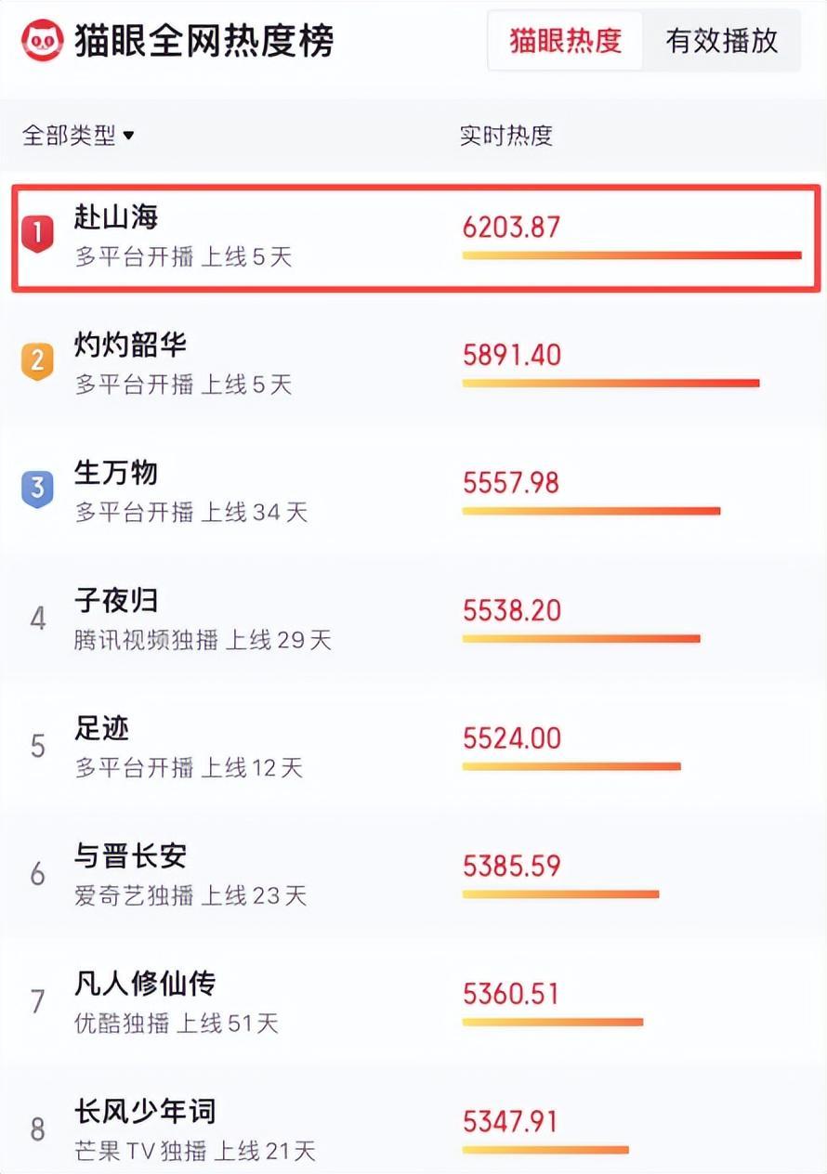Screen dimensions: 827x1174
Task: Switch to 有效播放 tab
Action: pyautogui.click(x=721, y=41)
